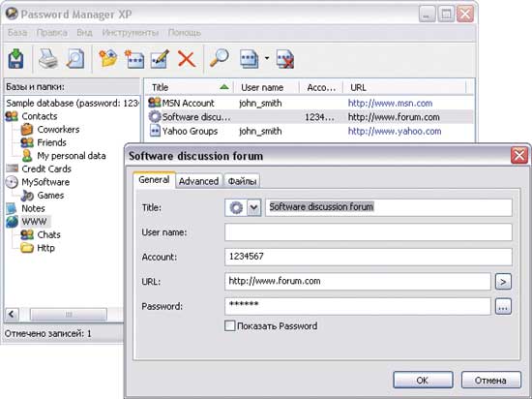
Task: Sort by the Acco... column header
Action: click(x=321, y=87)
